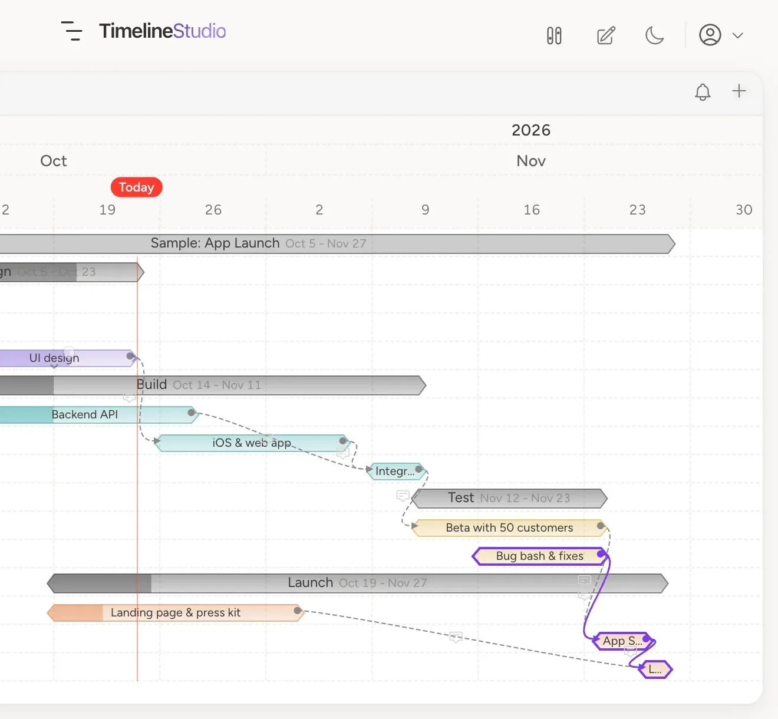Click the Oct month header
This screenshot has width=778, height=719.
54,161
